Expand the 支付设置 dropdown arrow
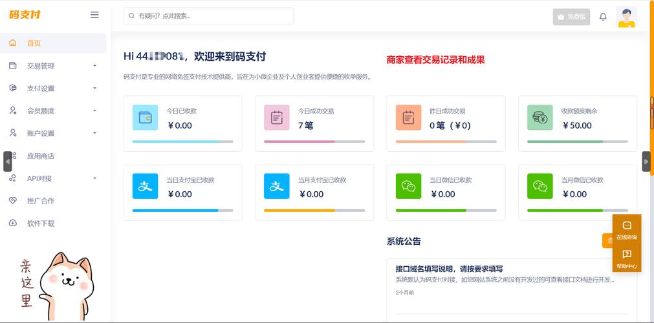The width and height of the screenshot is (654, 323). coord(94,89)
